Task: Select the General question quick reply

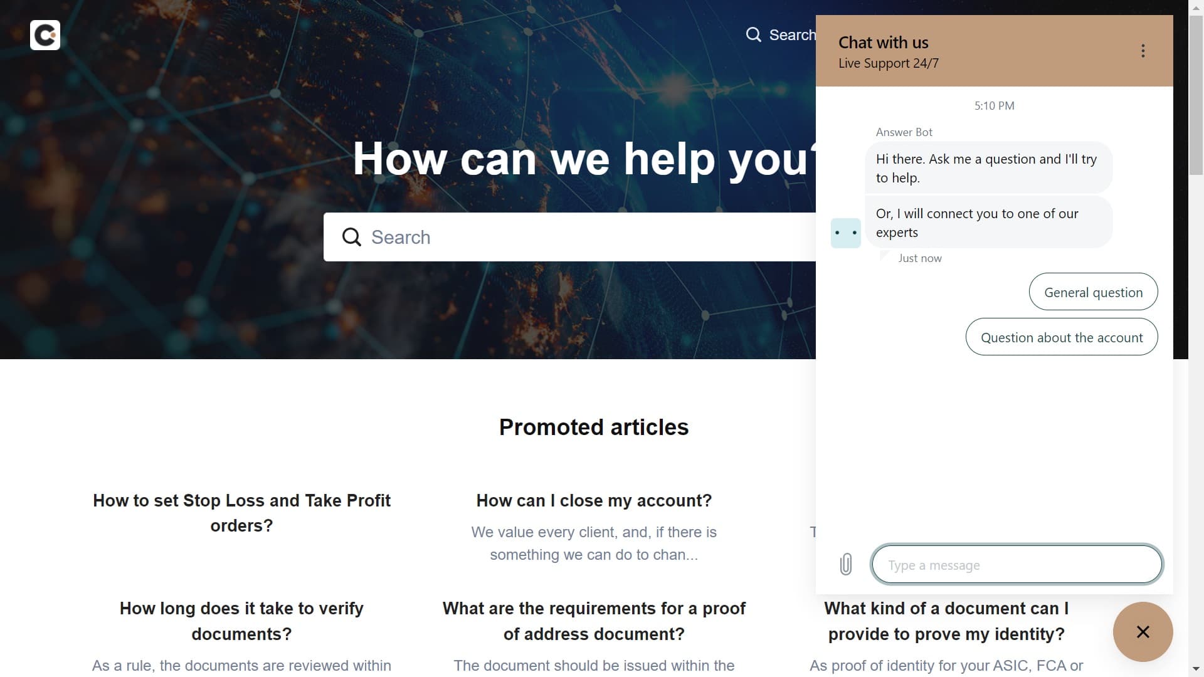Action: [1093, 292]
